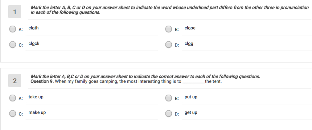This screenshot has height=130, width=312.
Task: Click the make up answer text
Action: pos(37,112)
